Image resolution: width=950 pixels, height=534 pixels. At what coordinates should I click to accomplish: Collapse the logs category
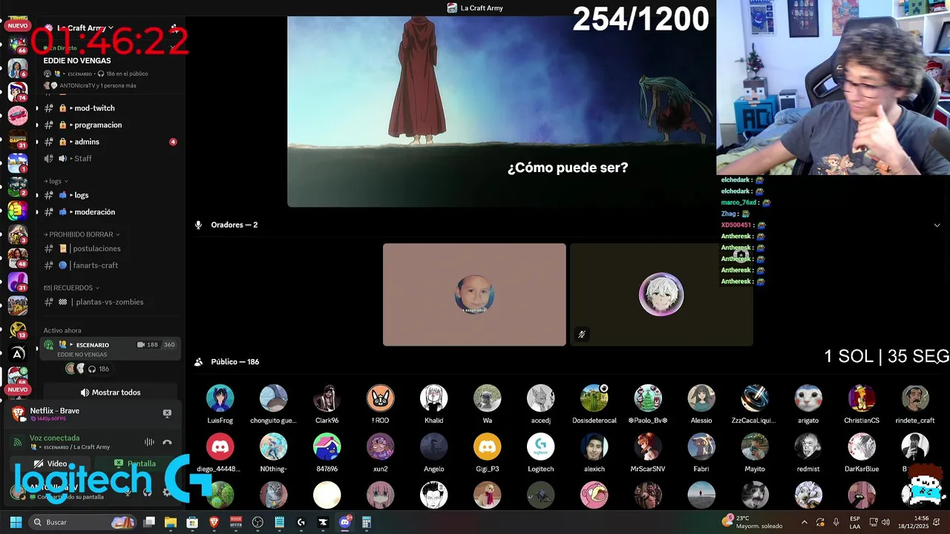56,181
